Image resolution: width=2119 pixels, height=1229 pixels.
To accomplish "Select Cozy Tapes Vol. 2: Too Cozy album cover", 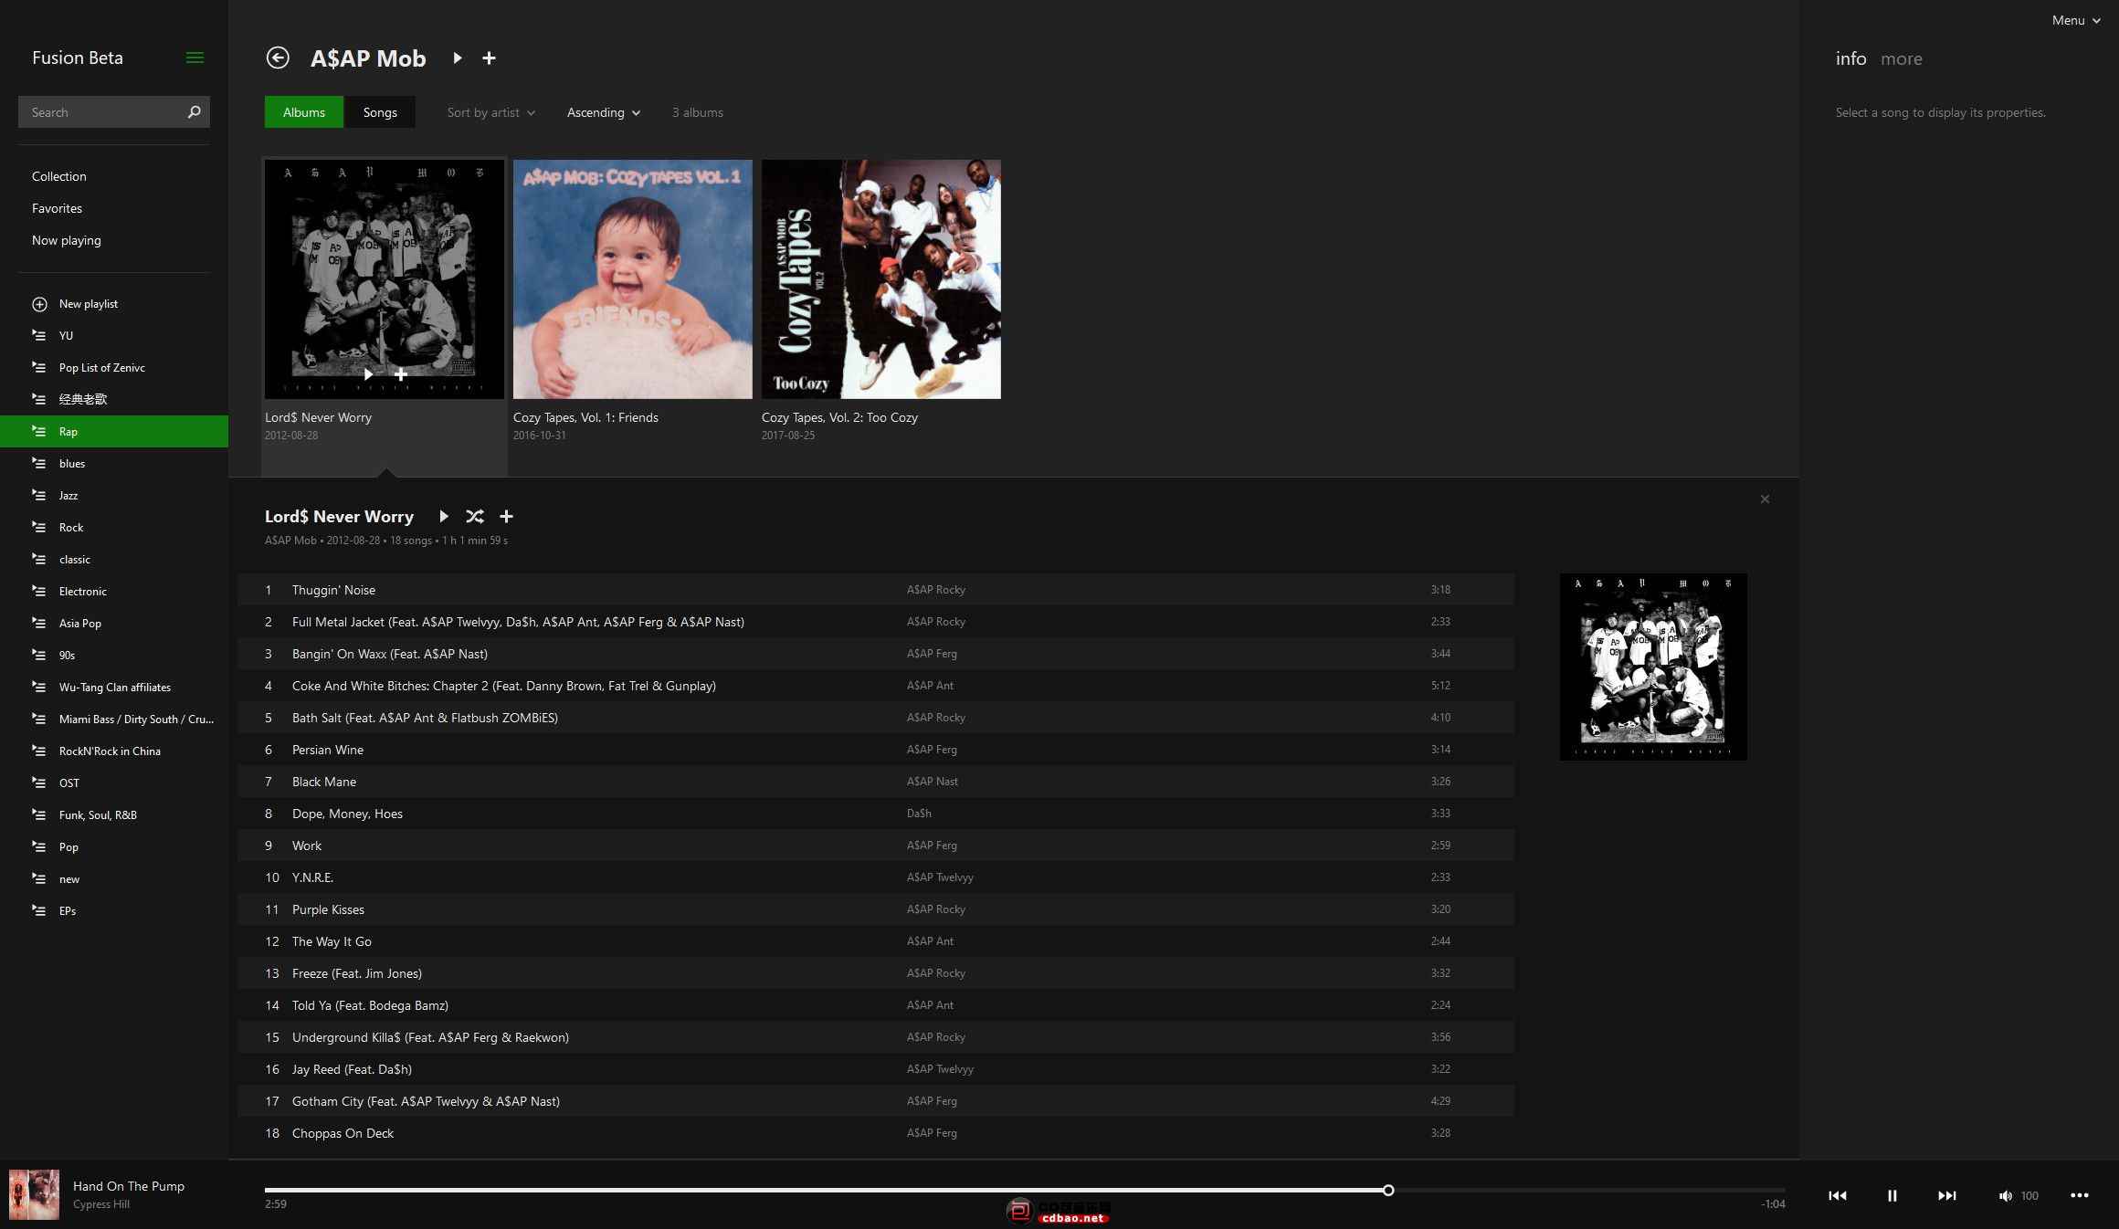I will tap(881, 279).
